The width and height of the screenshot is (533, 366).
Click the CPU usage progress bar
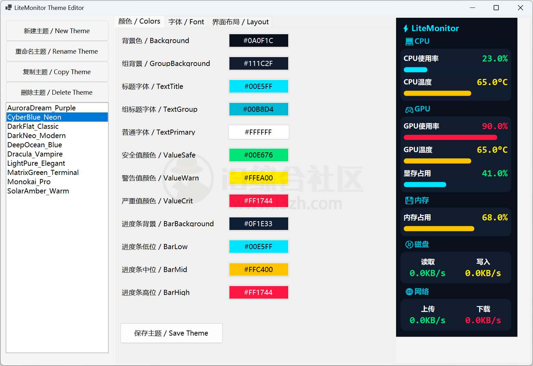click(x=415, y=69)
